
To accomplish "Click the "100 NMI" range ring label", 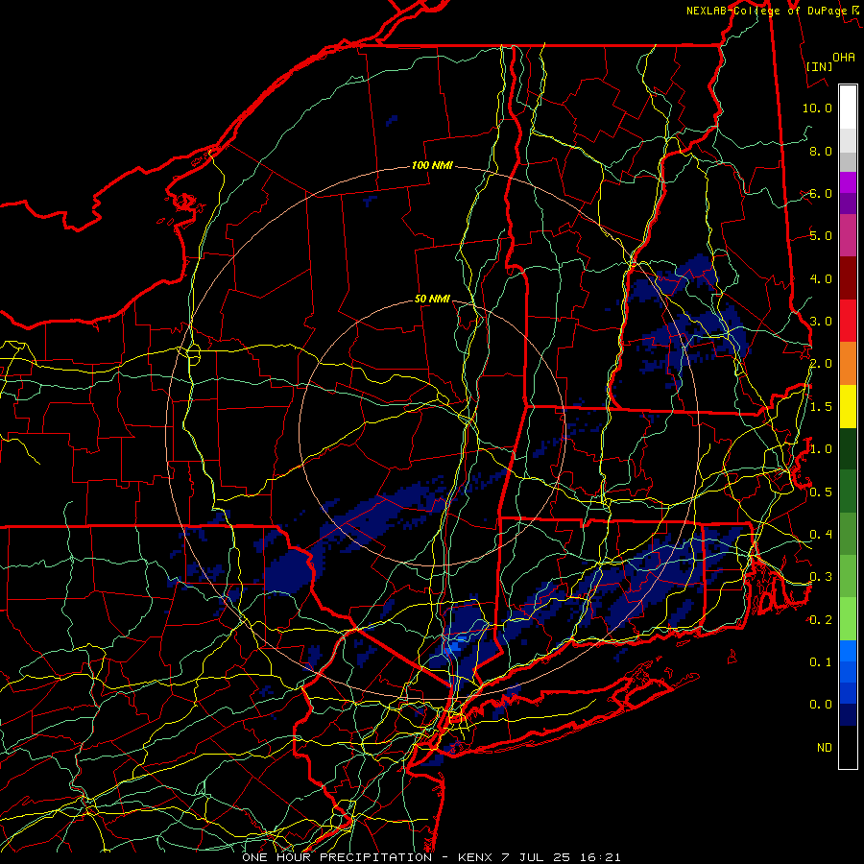I will [x=432, y=165].
